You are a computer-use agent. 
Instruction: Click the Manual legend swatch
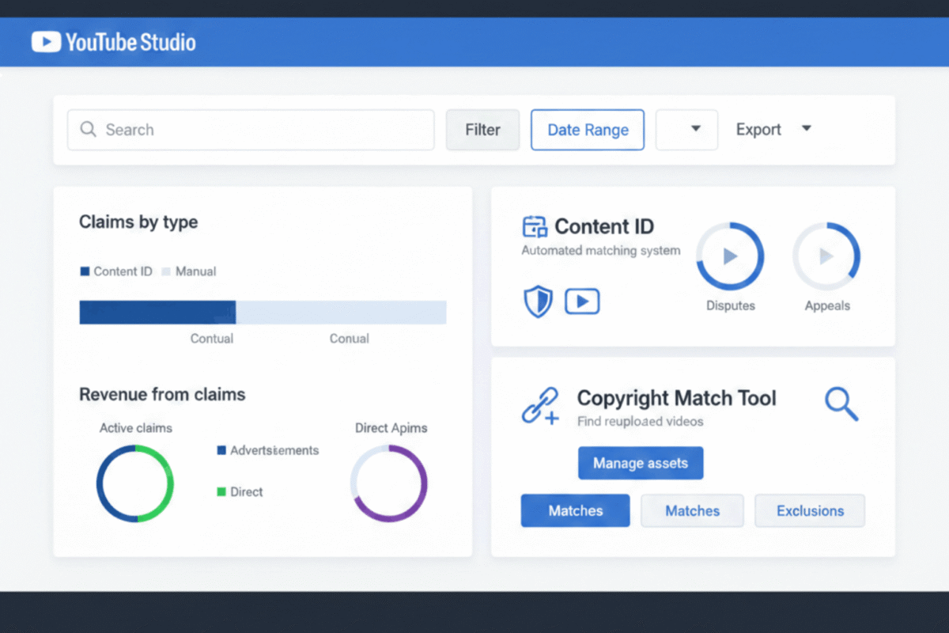166,271
